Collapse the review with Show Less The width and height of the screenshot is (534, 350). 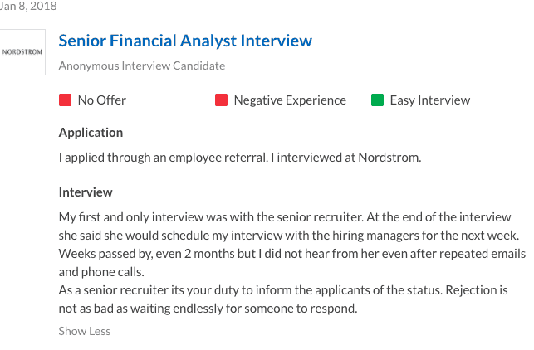pyautogui.click(x=85, y=331)
